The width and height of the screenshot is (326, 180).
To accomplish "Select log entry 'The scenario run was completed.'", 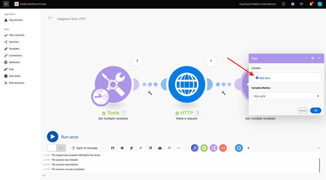I will [68, 169].
